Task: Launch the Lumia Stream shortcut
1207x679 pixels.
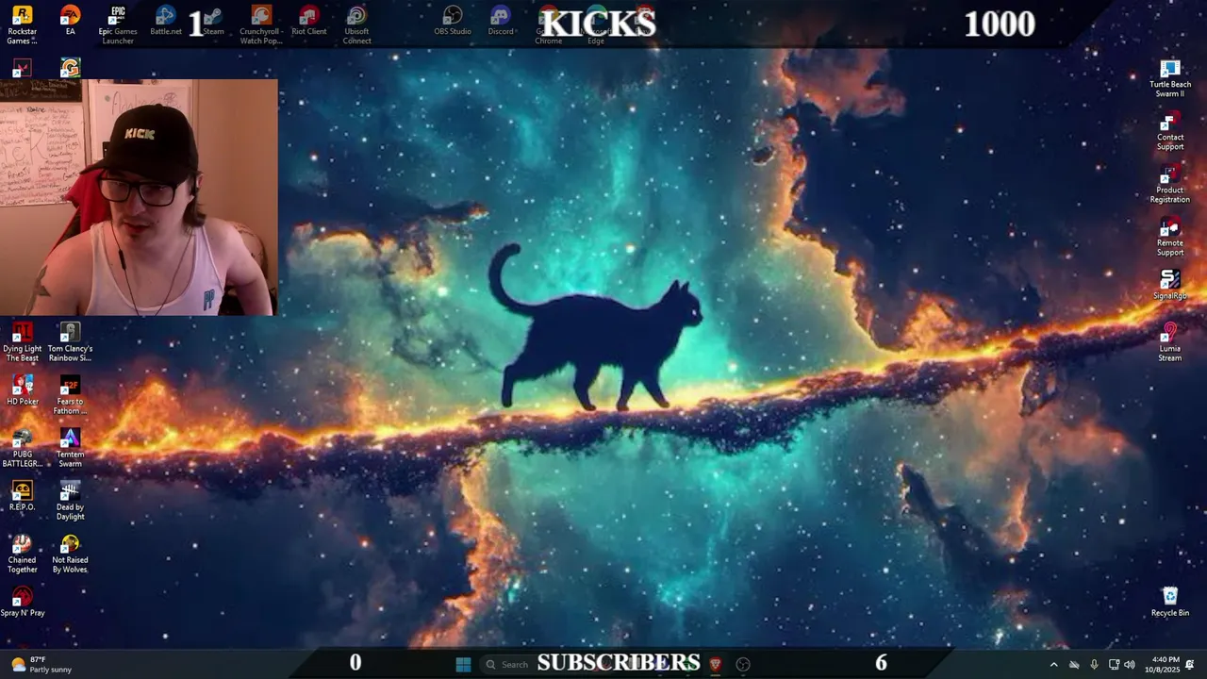Action: [x=1170, y=341]
